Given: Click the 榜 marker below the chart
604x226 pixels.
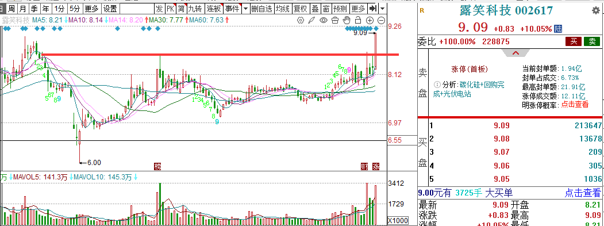Looking at the screenshot, I should (157, 166).
